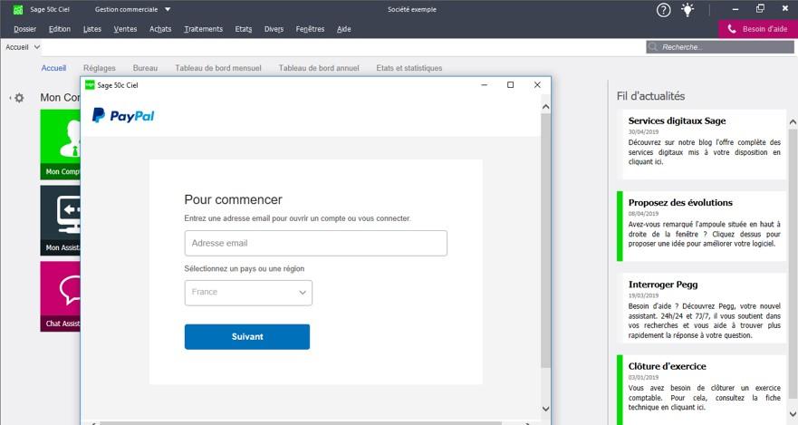Screen dimensions: 798x425
Task: Switch to Etats et statistiques tab
Action: pyautogui.click(x=409, y=68)
